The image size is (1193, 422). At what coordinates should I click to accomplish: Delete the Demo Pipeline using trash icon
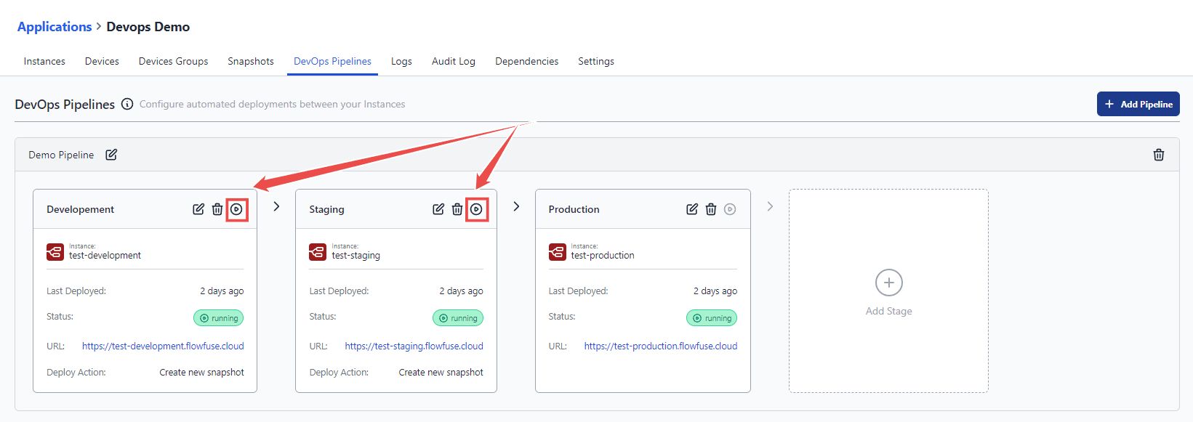pos(1159,155)
